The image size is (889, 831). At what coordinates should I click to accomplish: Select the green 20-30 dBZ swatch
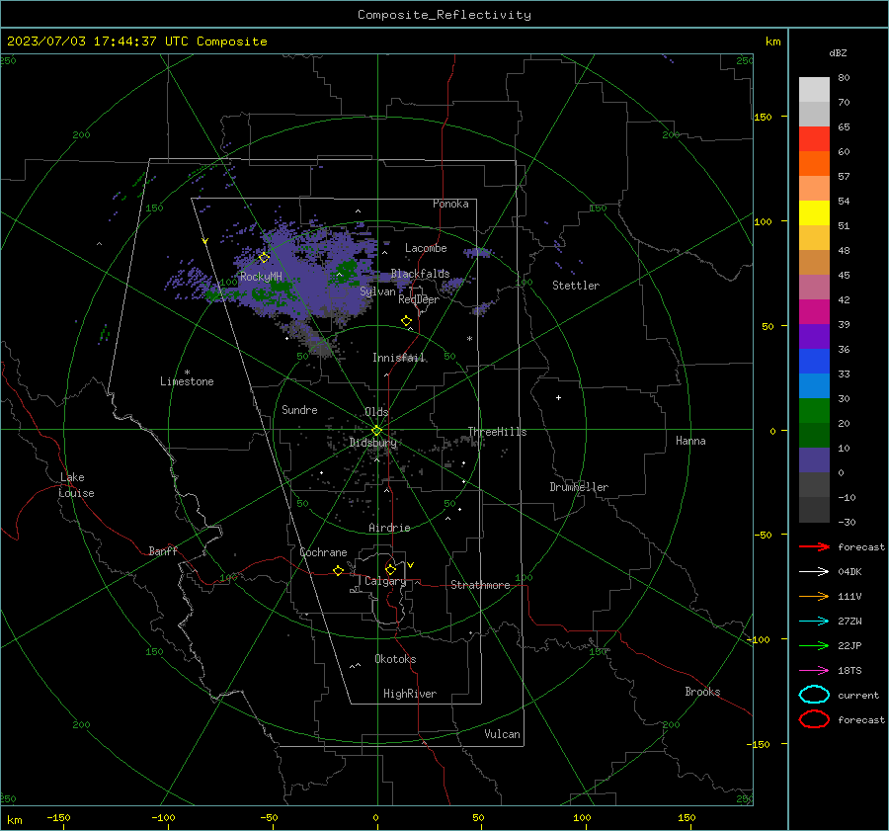[814, 411]
